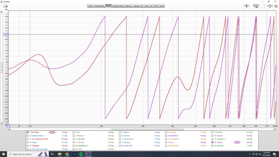
Task: Click the smoothing indicator beside resonix
Action: click(x=236, y=142)
